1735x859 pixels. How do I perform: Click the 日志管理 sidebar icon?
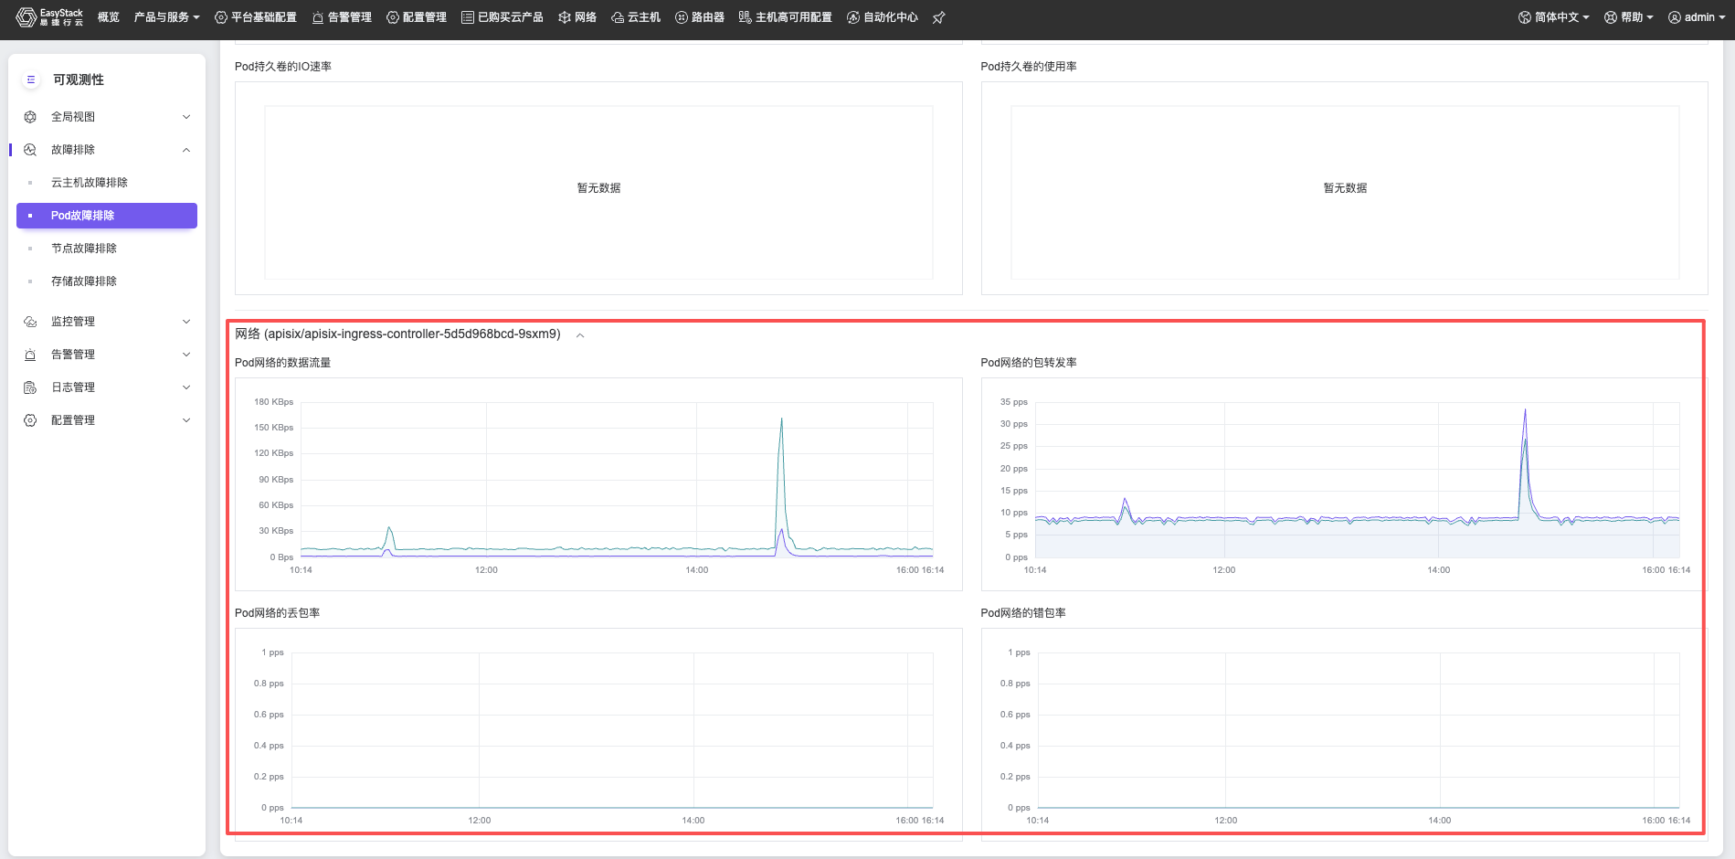click(30, 387)
